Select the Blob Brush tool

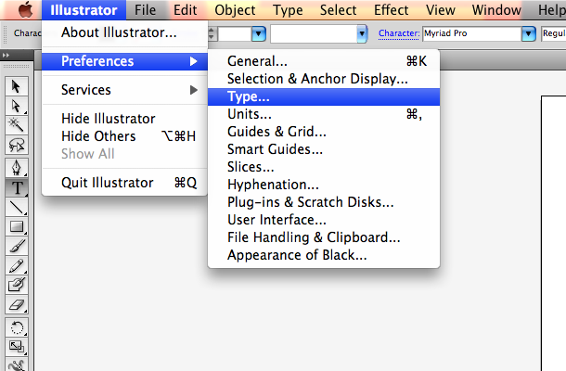point(17,285)
